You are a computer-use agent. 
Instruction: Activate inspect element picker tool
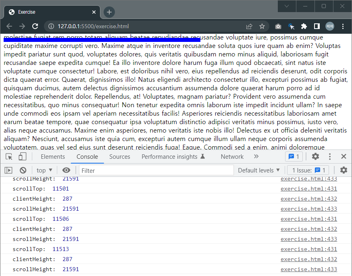click(x=9, y=156)
